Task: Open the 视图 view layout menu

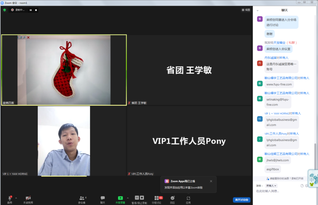Action: pyautogui.click(x=246, y=10)
